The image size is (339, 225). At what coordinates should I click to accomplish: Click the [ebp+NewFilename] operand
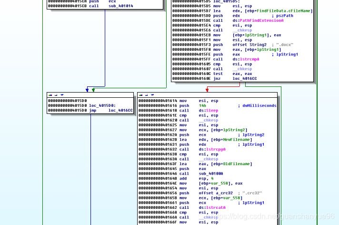pyautogui.click(x=231, y=140)
